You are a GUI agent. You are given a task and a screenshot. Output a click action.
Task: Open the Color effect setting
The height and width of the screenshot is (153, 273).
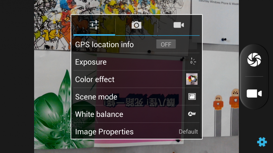coord(136,79)
